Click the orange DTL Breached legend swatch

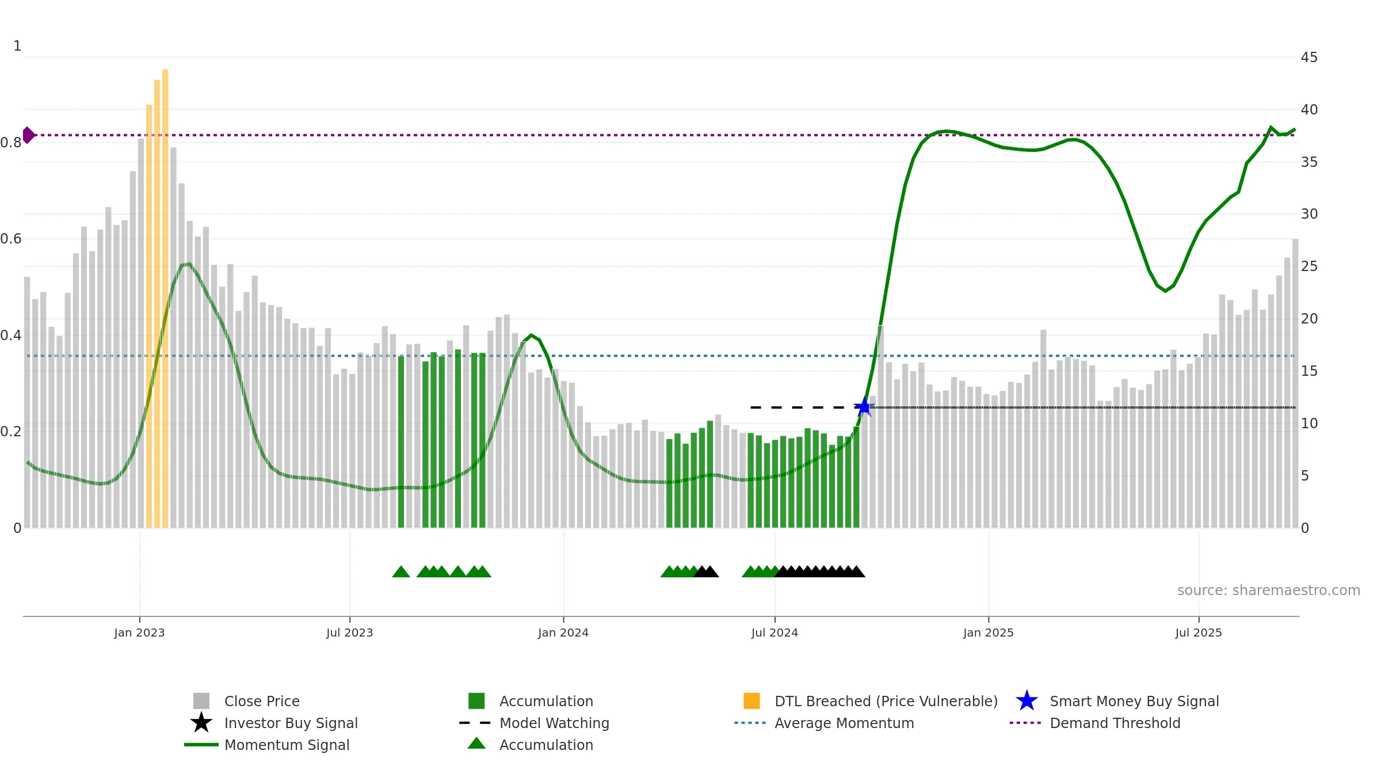pos(751,701)
